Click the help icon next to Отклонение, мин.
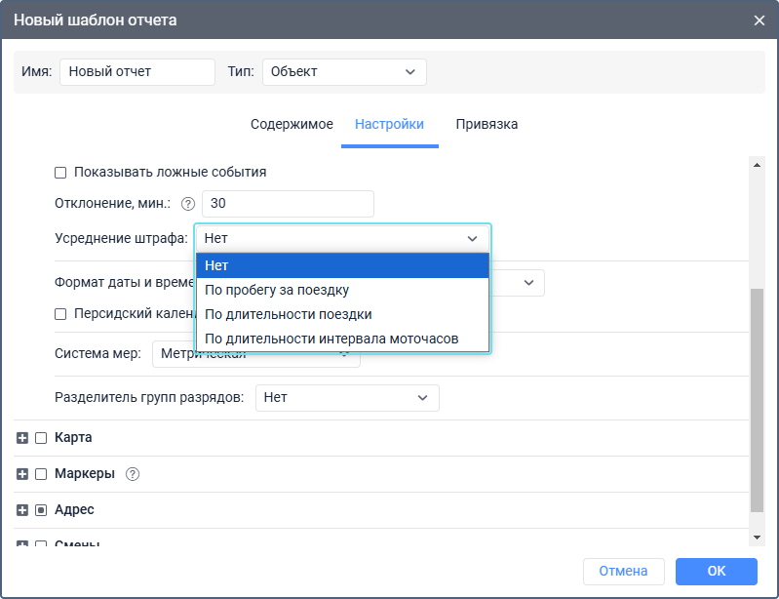 pyautogui.click(x=188, y=204)
